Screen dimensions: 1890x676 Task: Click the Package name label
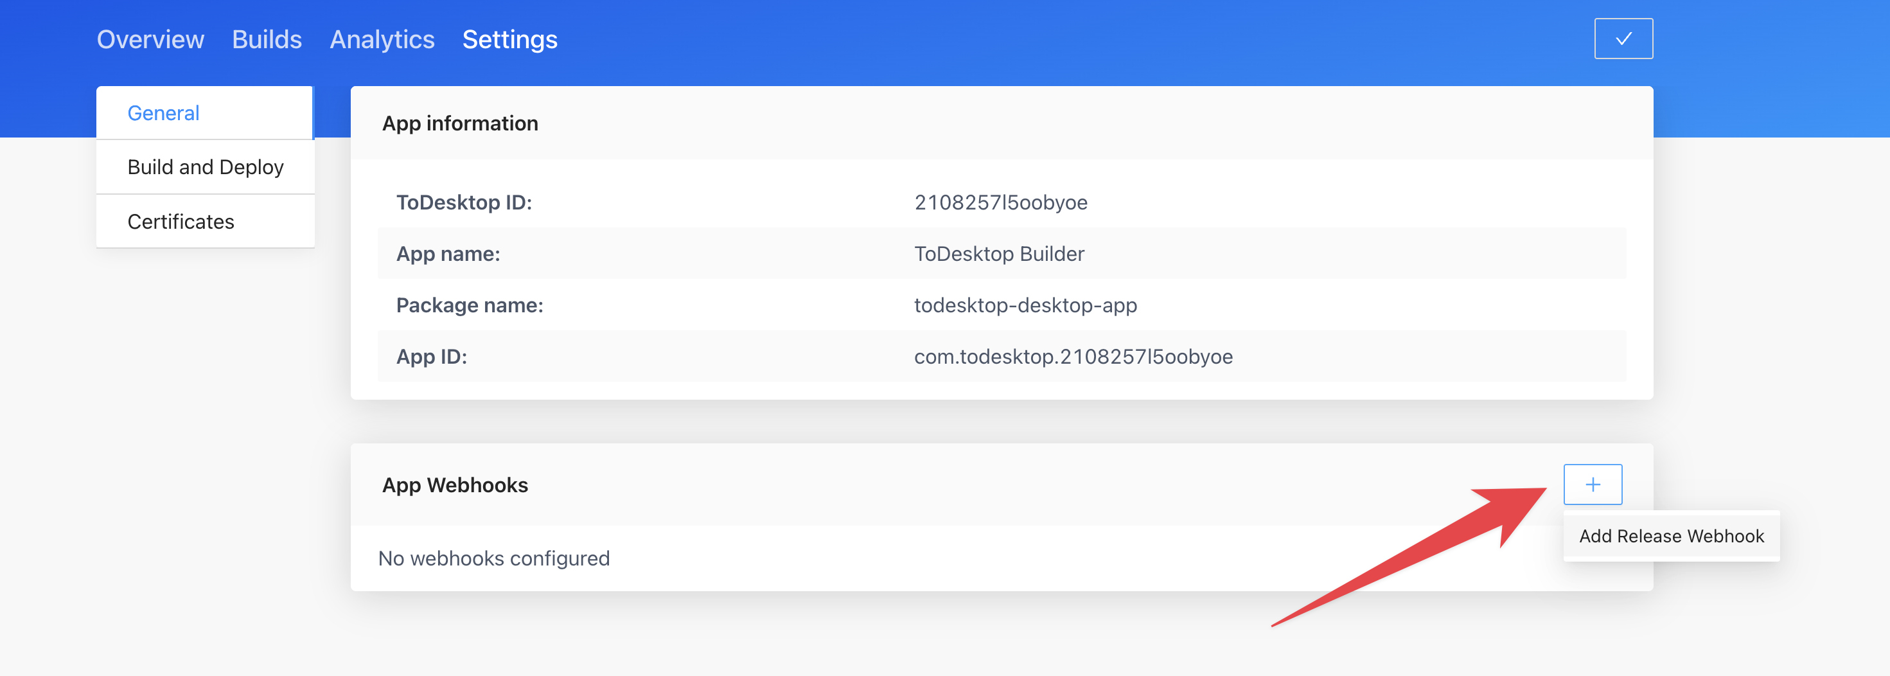470,305
